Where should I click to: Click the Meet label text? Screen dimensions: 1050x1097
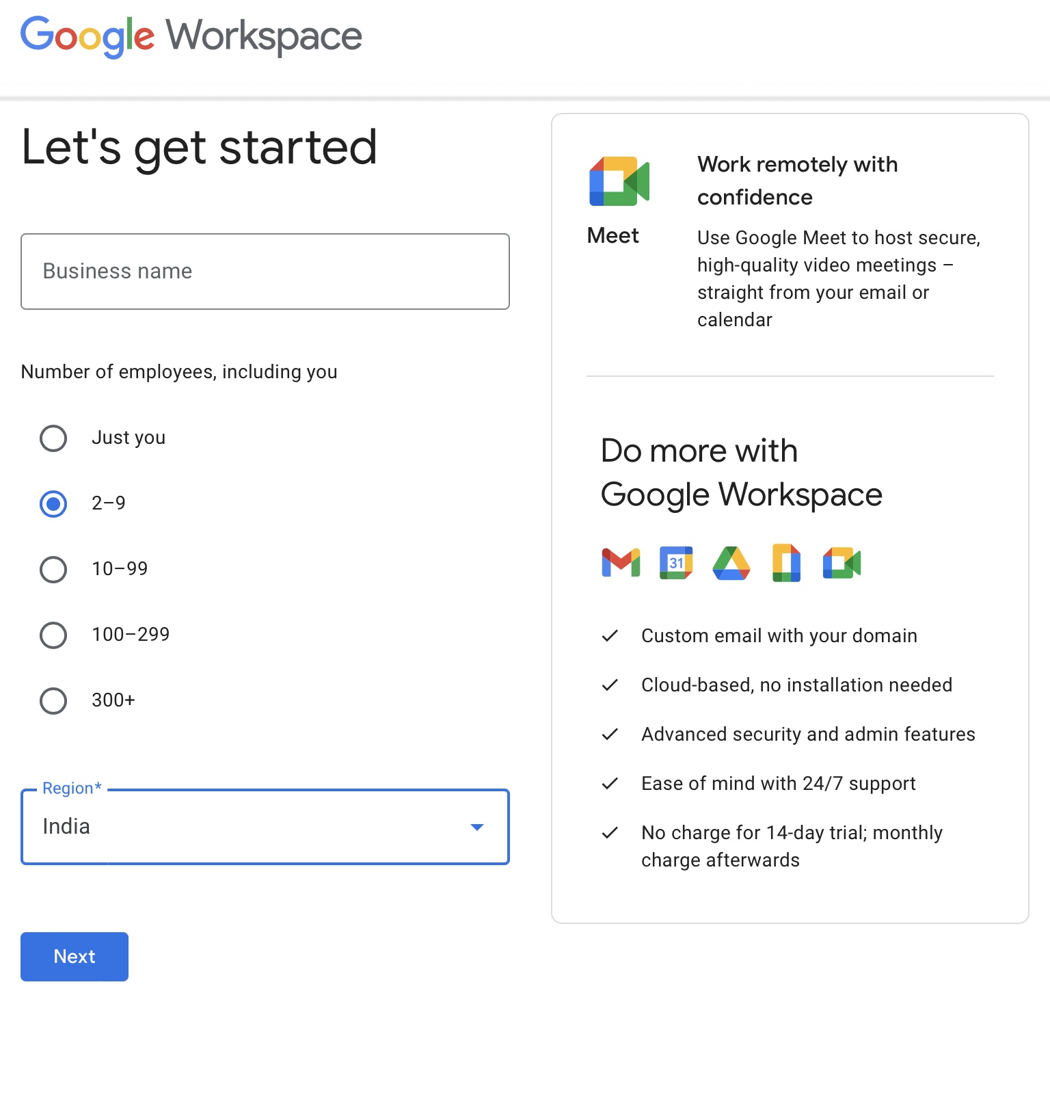[x=612, y=235]
